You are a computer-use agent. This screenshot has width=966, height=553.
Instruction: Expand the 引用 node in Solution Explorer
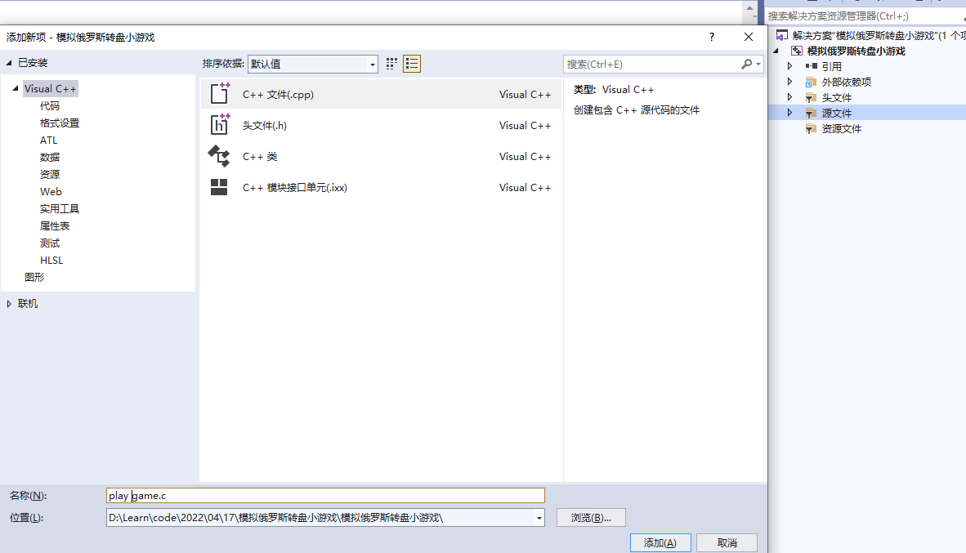[789, 66]
